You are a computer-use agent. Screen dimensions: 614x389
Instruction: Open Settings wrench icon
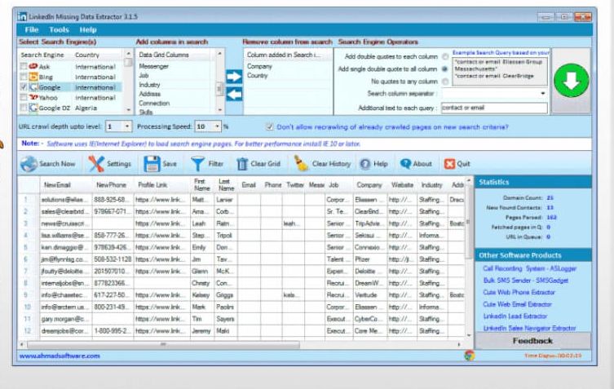[96, 164]
